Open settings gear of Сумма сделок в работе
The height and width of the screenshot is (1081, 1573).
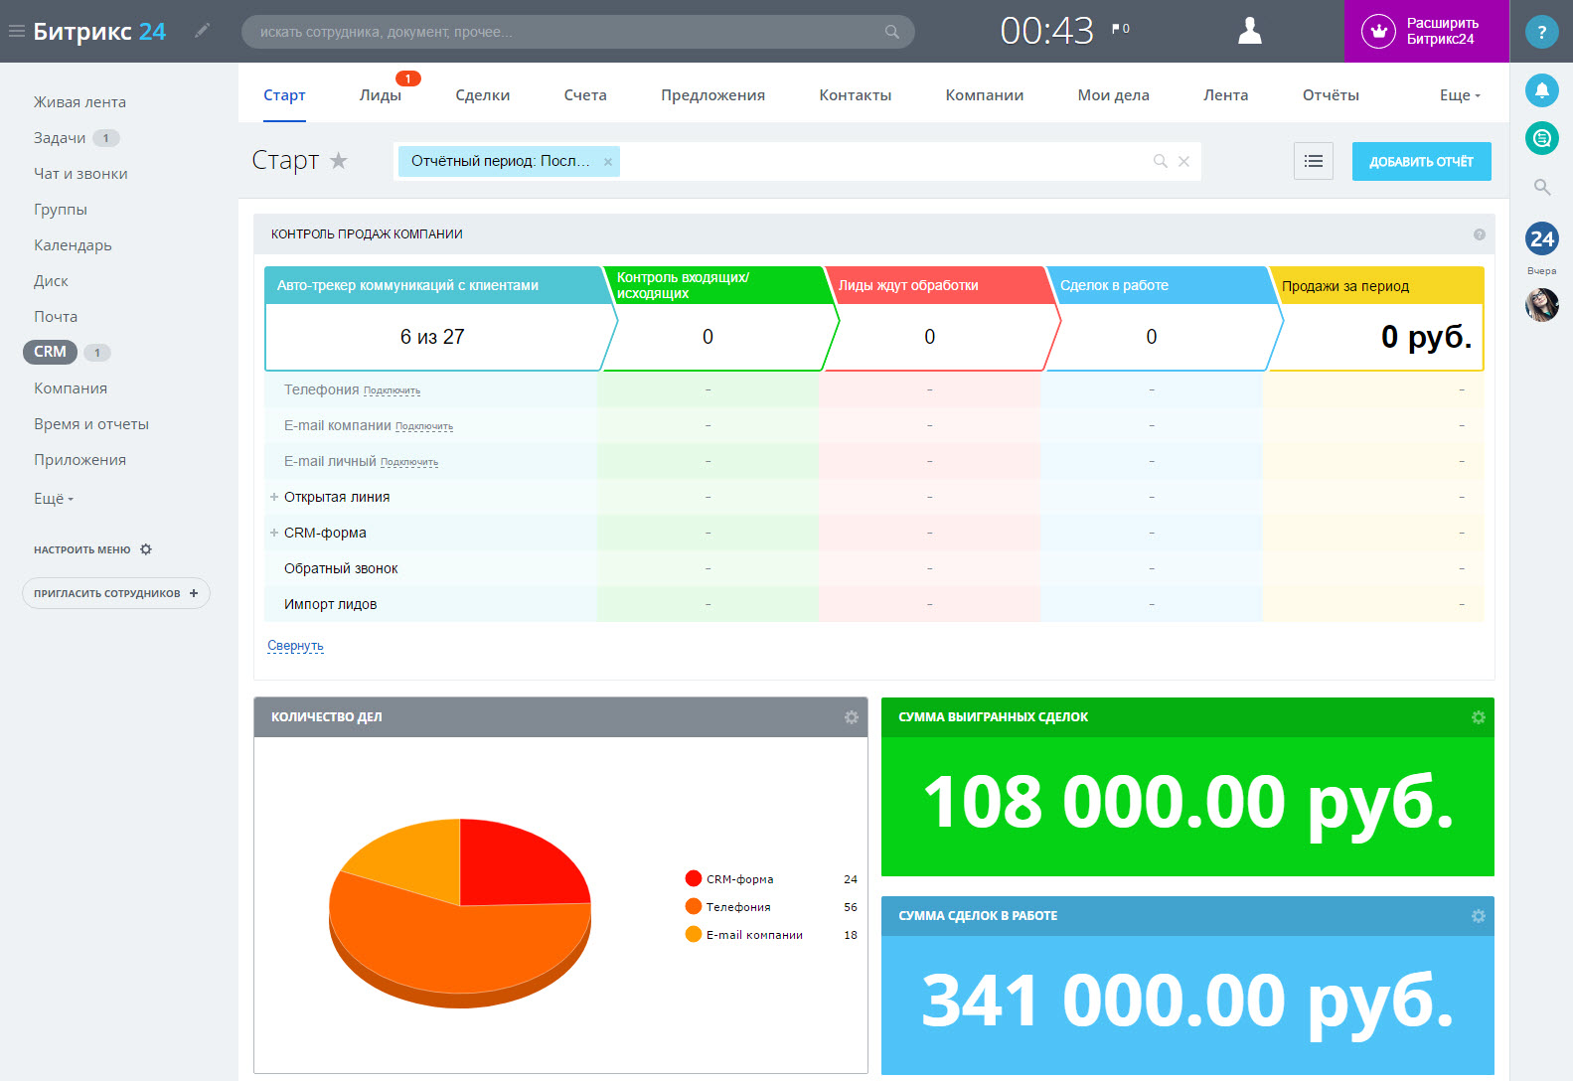coord(1479,915)
